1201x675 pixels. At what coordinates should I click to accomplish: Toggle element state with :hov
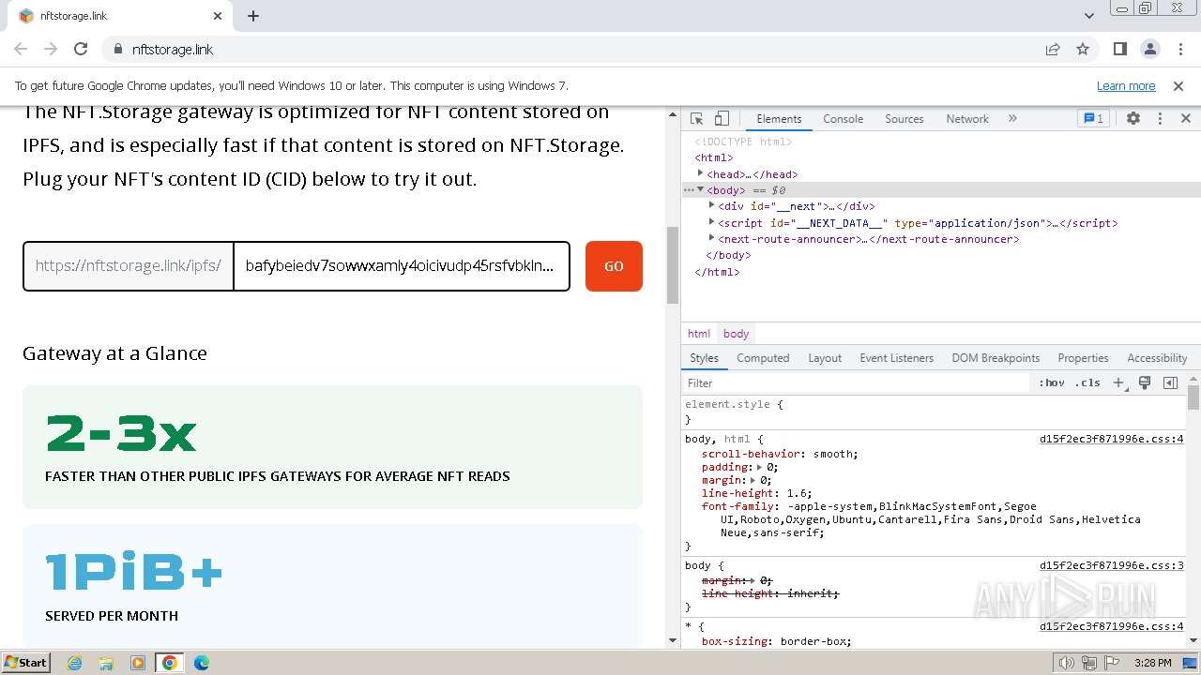coord(1052,382)
